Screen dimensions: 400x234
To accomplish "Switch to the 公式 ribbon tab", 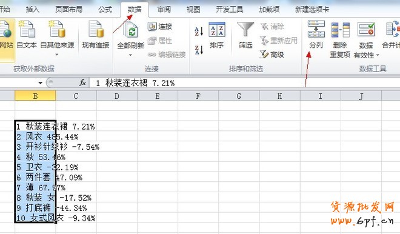I will (x=105, y=10).
